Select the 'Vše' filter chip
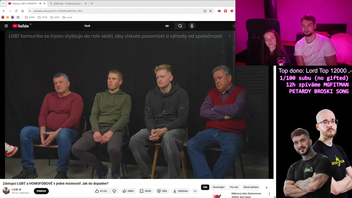Viewport: 352px width, 198px height. [x=205, y=187]
